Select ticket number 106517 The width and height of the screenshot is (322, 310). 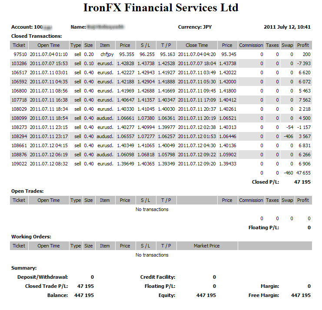(19, 73)
